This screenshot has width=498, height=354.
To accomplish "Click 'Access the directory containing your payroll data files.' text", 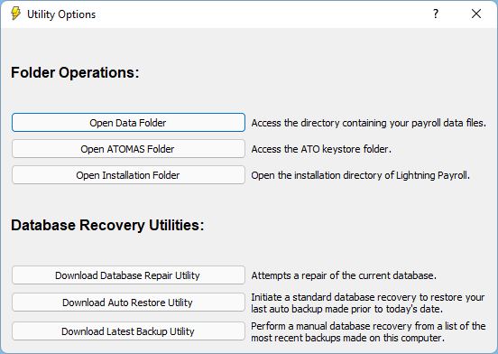I will pyautogui.click(x=368, y=123).
